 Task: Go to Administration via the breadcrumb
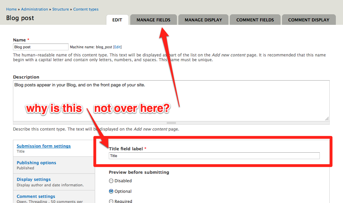coord(34,9)
